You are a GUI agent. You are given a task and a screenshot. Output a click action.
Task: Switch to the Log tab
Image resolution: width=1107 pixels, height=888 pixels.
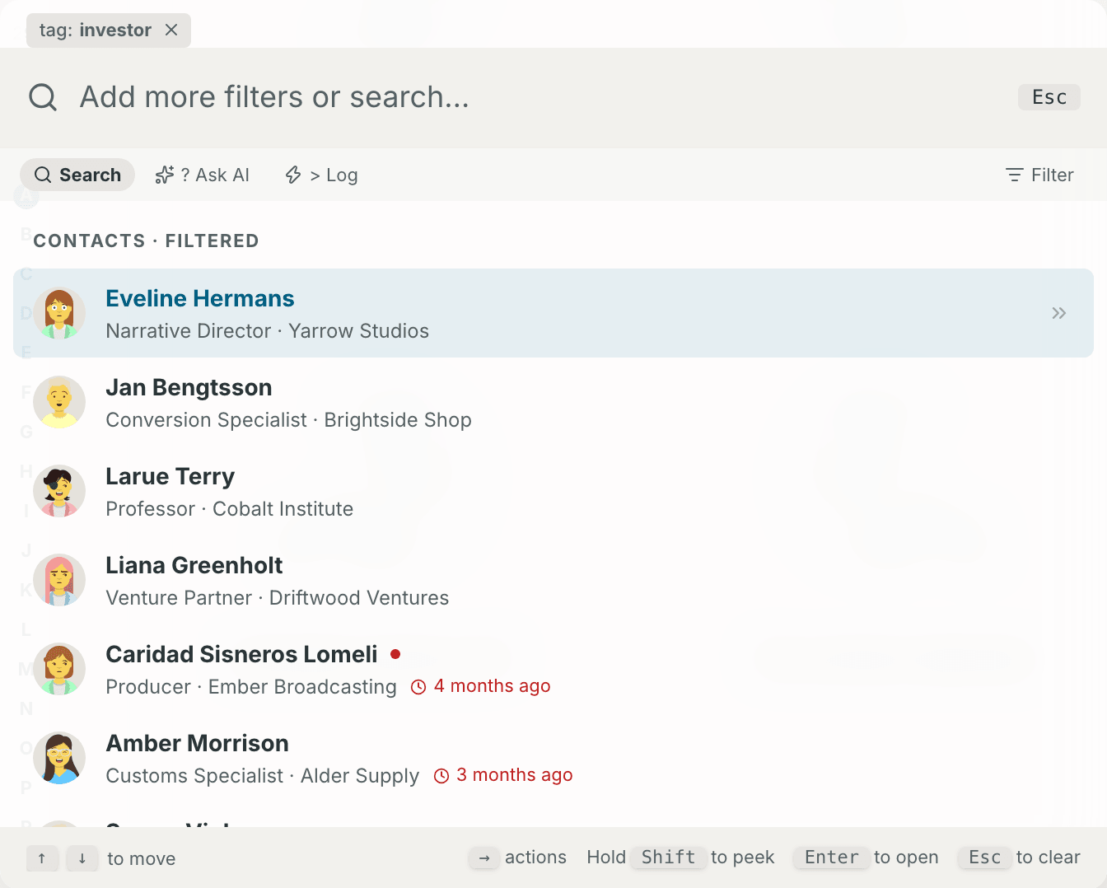(x=321, y=175)
